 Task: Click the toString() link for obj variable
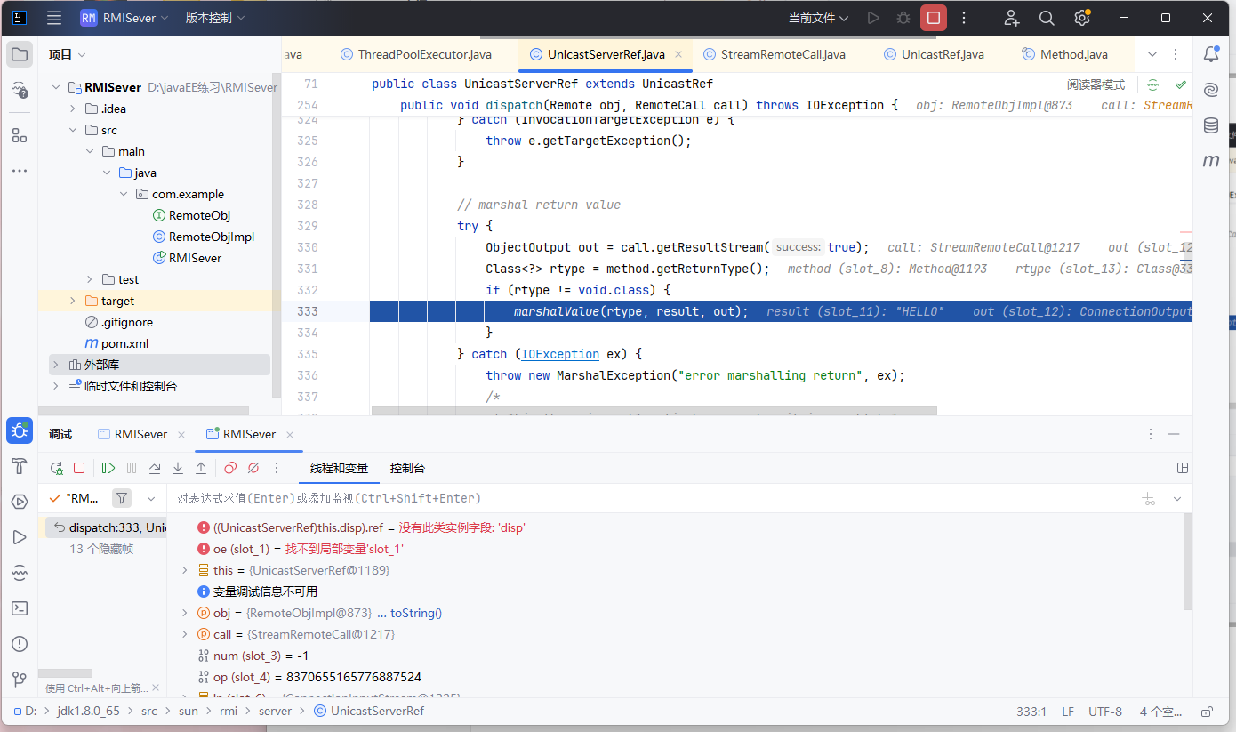tap(415, 613)
